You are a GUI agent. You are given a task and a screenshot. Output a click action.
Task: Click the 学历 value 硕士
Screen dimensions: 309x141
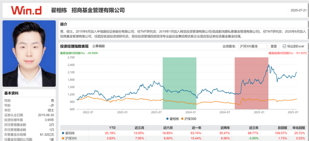coord(51,110)
